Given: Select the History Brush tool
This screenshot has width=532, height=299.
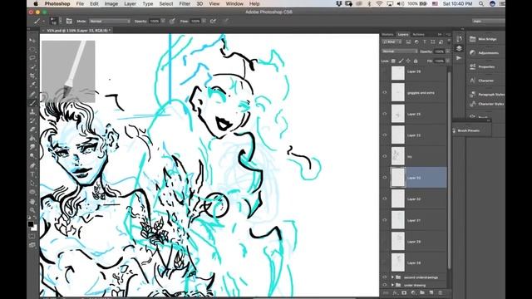Looking at the screenshot, I should coord(32,120).
